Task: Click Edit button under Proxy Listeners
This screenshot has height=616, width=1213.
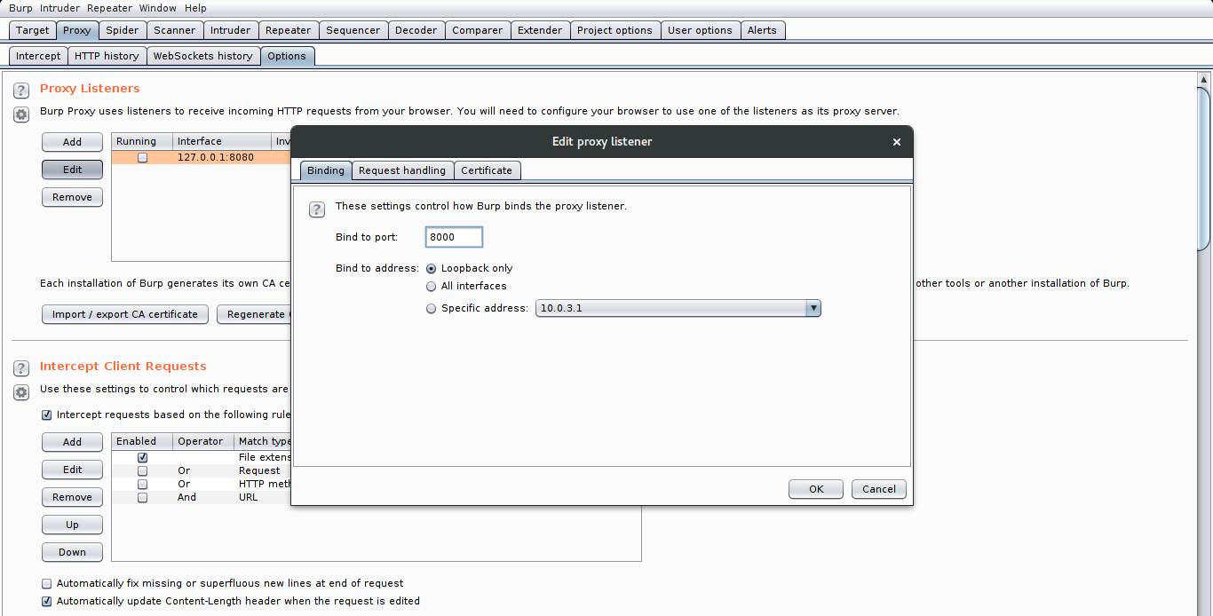Action: tap(72, 170)
